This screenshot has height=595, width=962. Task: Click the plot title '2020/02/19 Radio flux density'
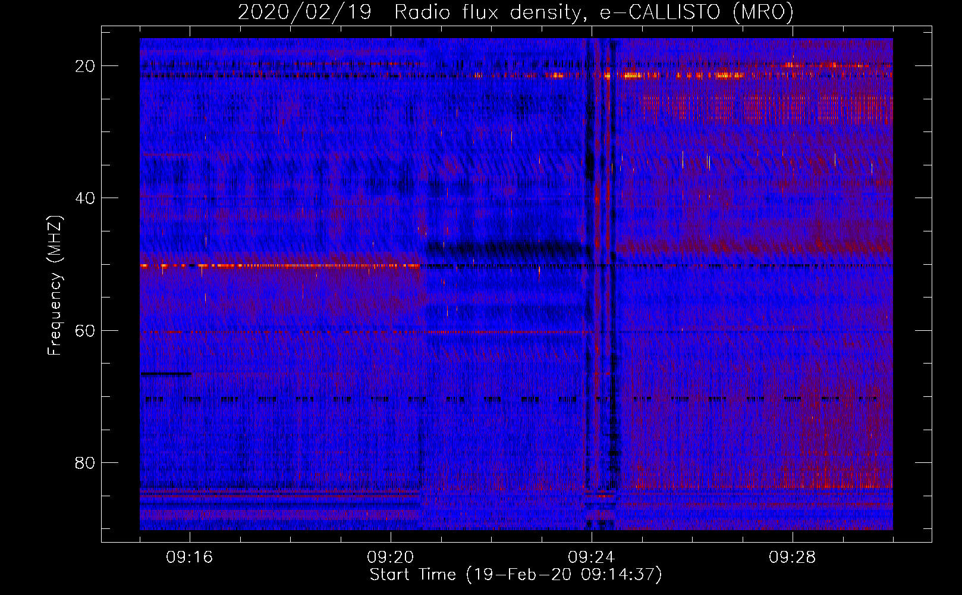click(x=515, y=12)
